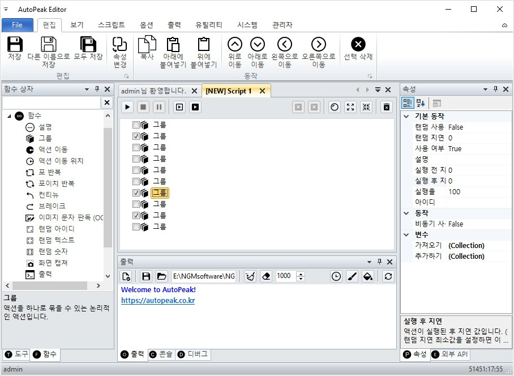Sort properties alphabetically with A-Z icon
This screenshot has height=376, width=514.
point(421,103)
